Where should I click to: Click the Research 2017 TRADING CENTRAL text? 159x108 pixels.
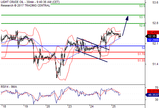click(x=25, y=5)
